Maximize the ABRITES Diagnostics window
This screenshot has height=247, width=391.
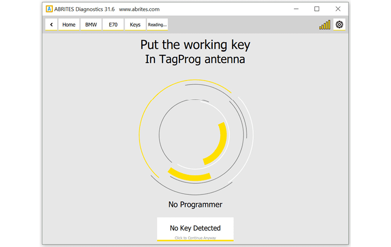[317, 9]
